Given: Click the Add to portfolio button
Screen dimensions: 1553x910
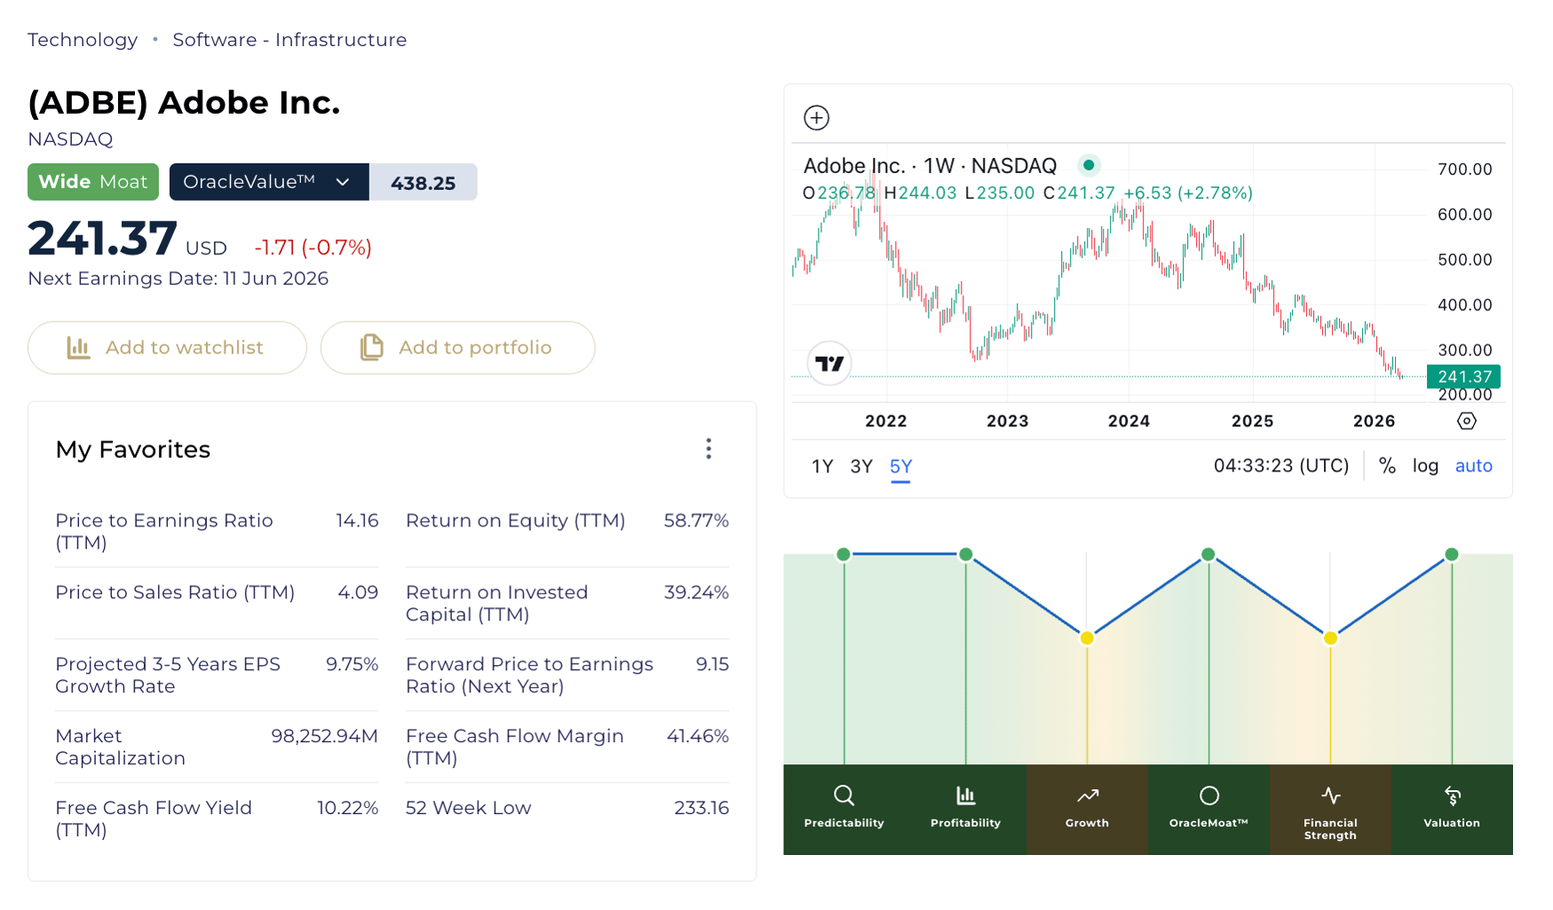Looking at the screenshot, I should point(457,348).
